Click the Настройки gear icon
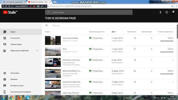This screenshot has height=100, width=178. tap(5, 73)
